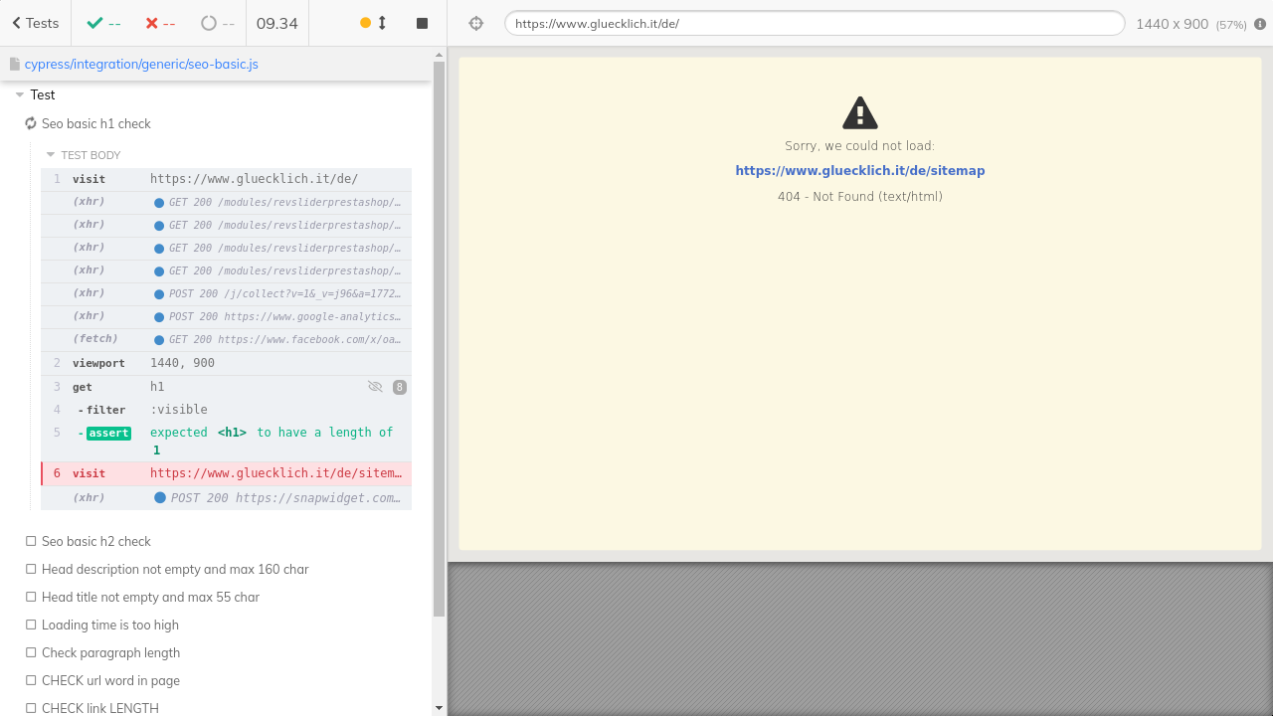Go back to Tests list

tap(36, 23)
